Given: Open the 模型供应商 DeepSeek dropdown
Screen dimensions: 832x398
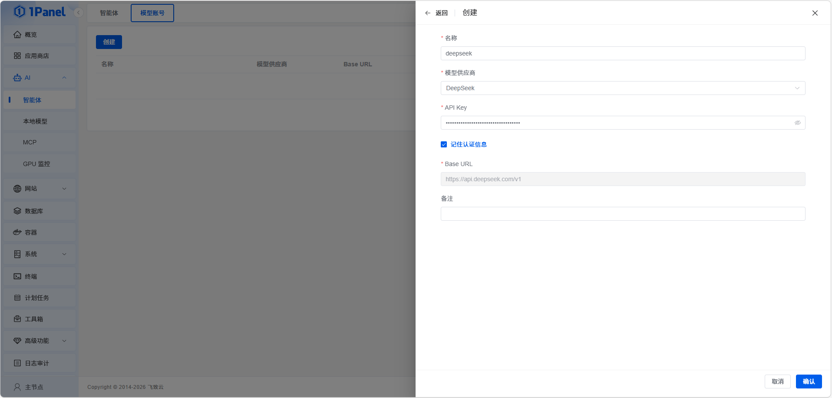Looking at the screenshot, I should [623, 88].
